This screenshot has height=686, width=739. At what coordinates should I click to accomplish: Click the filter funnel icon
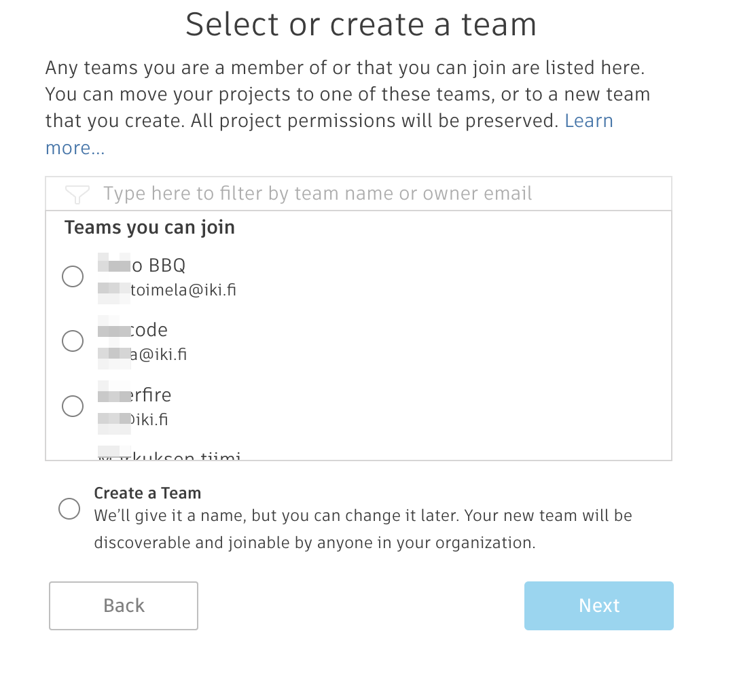pos(77,194)
